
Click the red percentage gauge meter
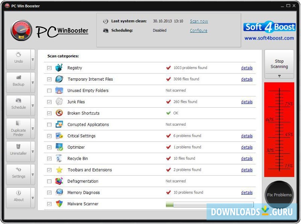[x=279, y=129]
